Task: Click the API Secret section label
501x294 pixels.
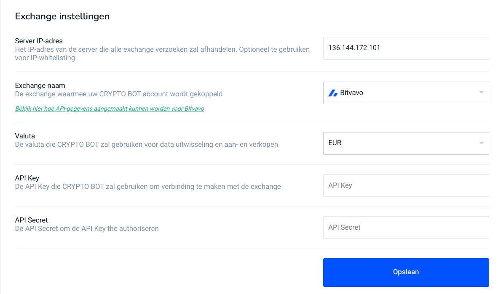Action: click(31, 220)
